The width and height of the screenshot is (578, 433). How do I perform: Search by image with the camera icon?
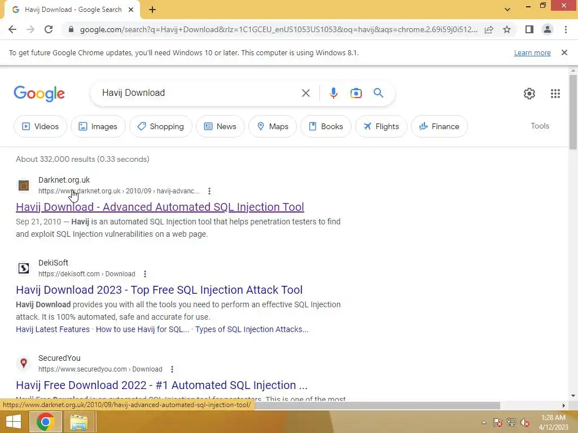356,93
